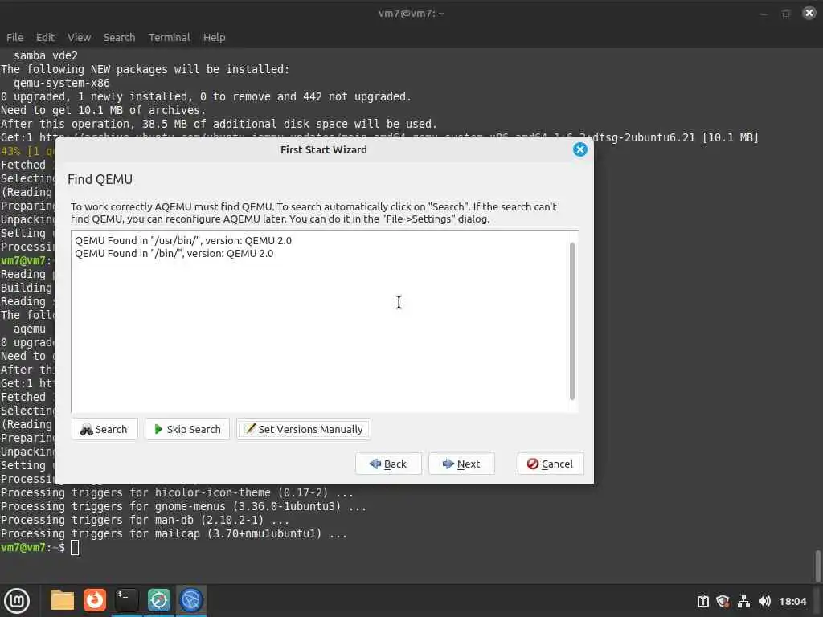Proceed with the Next button

pyautogui.click(x=461, y=464)
